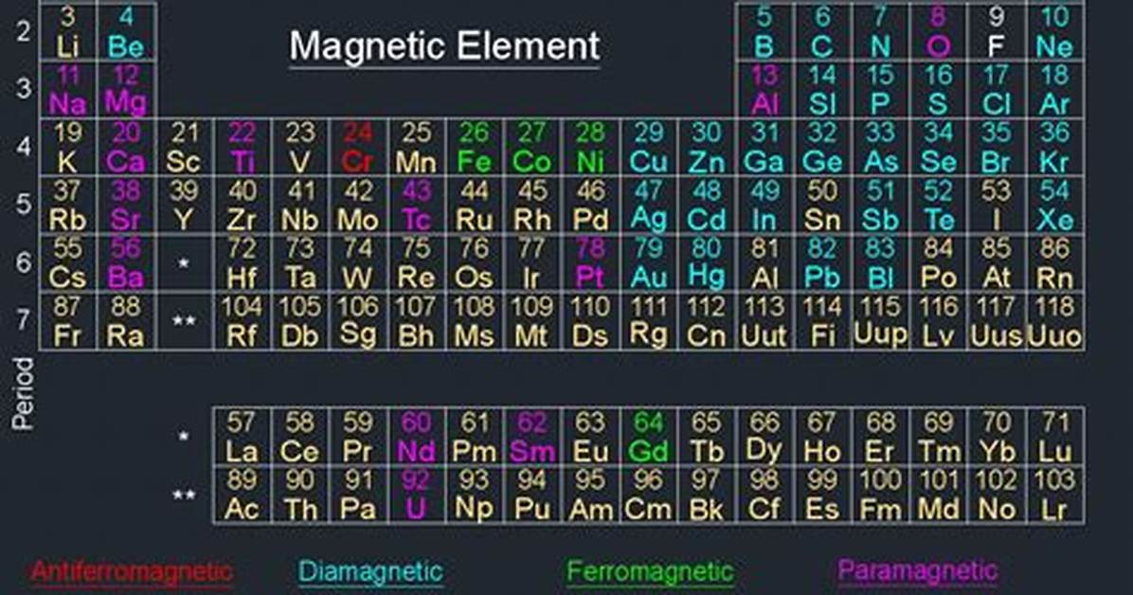Click the double asterisk cell in period 7
This screenshot has height=595, width=1133.
[x=185, y=321]
